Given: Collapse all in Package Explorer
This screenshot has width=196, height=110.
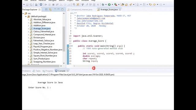Looking at the screenshot, I should (46, 9).
